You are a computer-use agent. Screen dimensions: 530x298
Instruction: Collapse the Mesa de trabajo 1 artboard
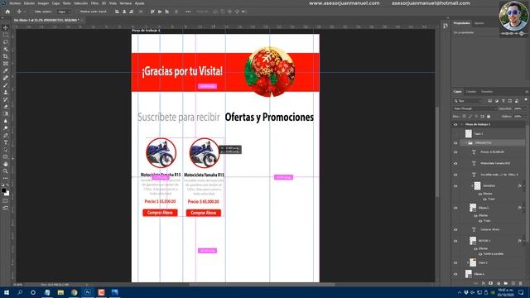coord(462,124)
